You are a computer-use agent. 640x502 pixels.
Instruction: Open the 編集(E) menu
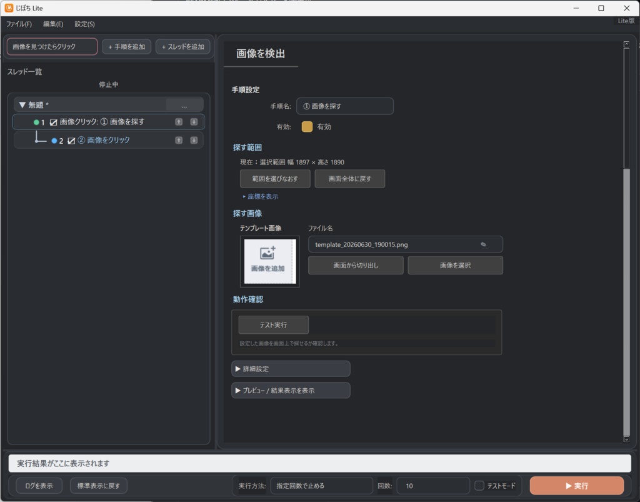pos(53,24)
